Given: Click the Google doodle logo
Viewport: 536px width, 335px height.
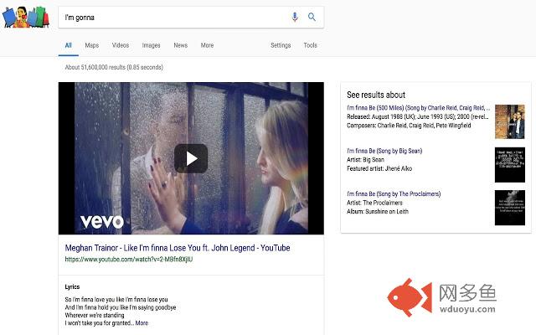Looking at the screenshot, I should click(x=26, y=16).
